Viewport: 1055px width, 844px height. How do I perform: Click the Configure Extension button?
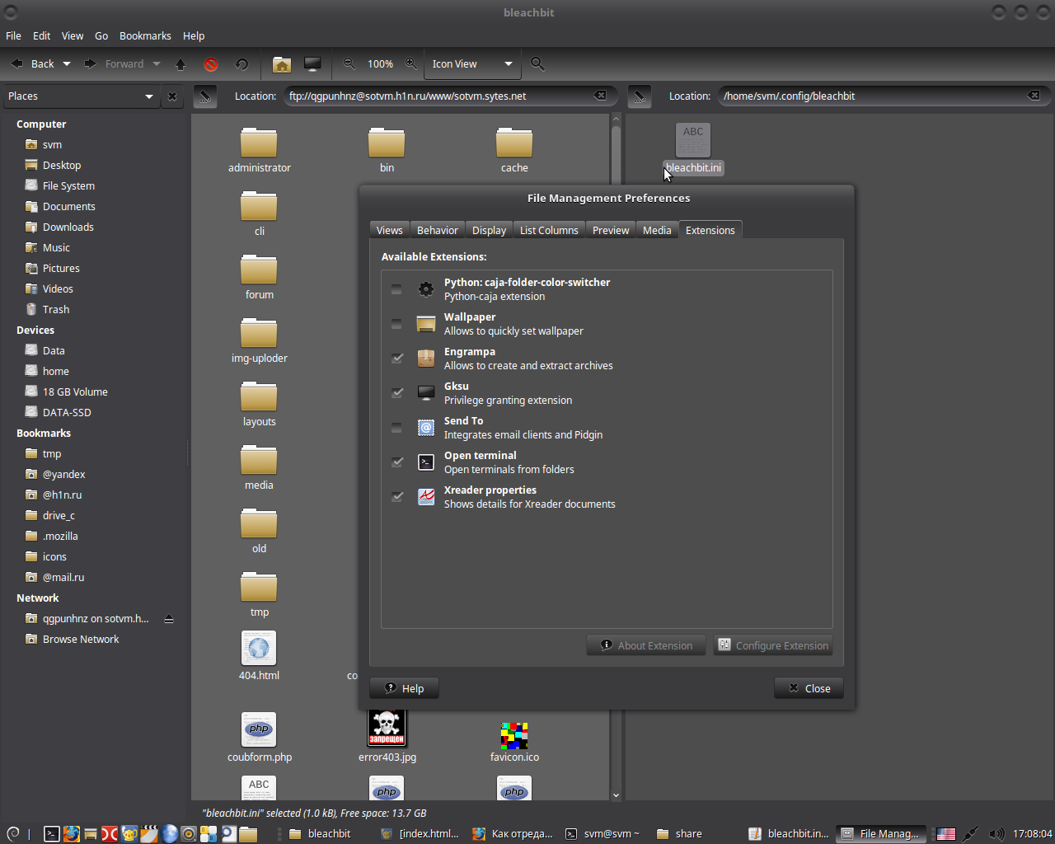point(773,645)
